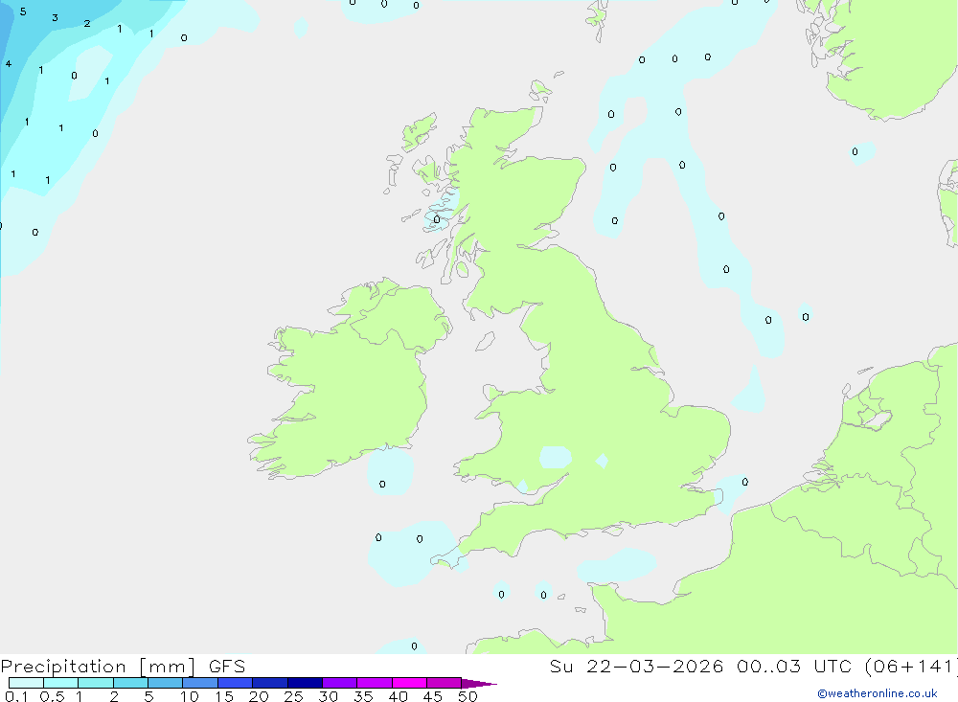Click the legend label '25'
958x702 pixels.
point(293,696)
